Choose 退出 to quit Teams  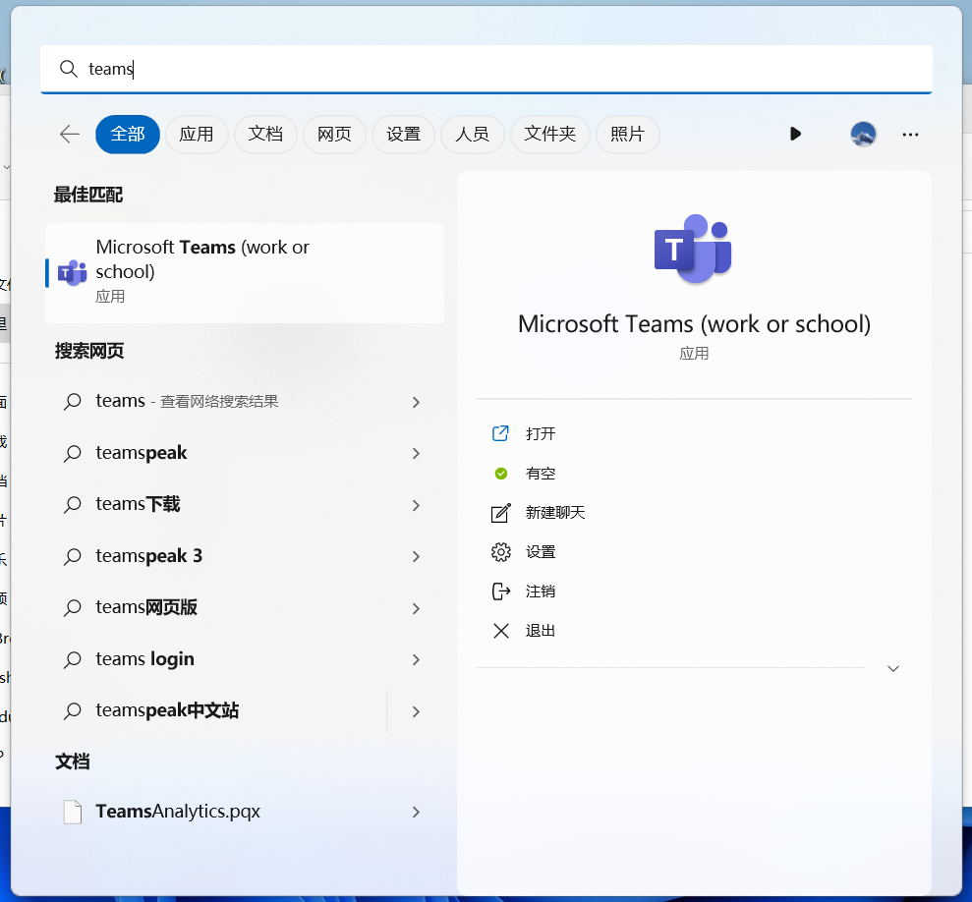(541, 631)
